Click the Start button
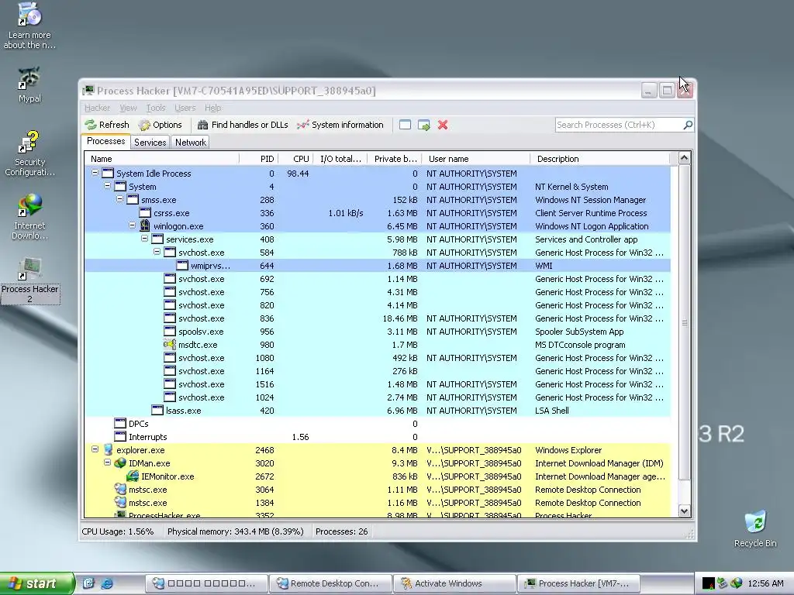This screenshot has height=595, width=794. (x=37, y=583)
